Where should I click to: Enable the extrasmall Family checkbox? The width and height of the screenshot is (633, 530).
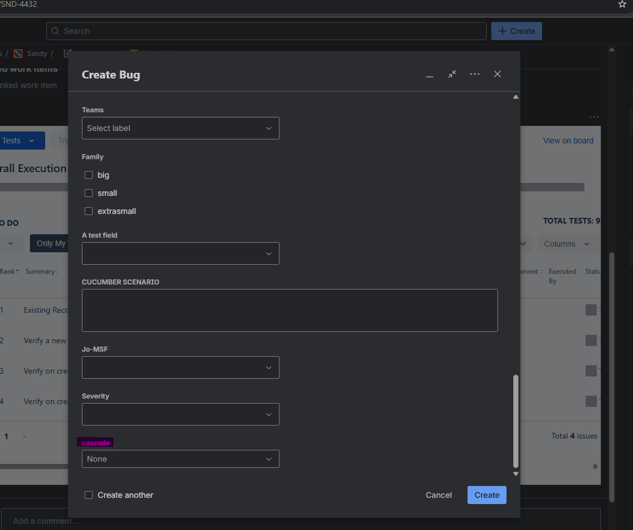89,211
